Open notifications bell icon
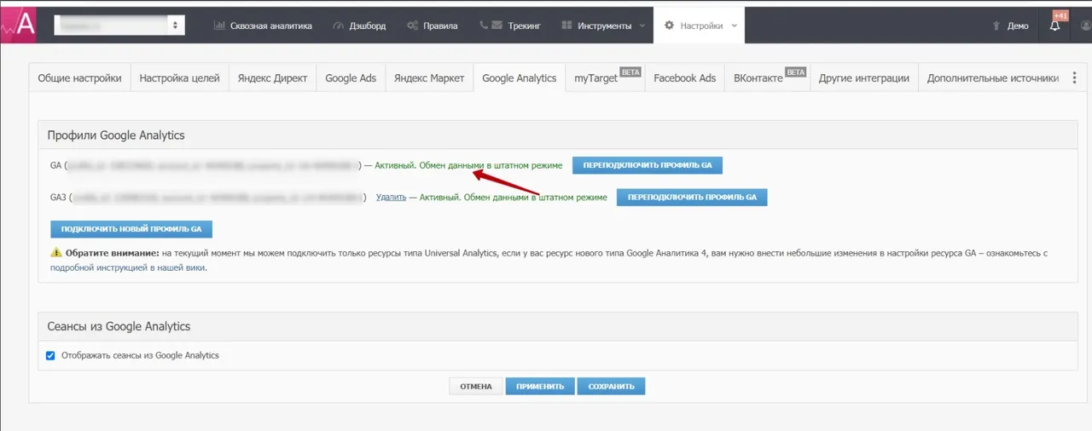The image size is (1092, 431). pos(1055,26)
